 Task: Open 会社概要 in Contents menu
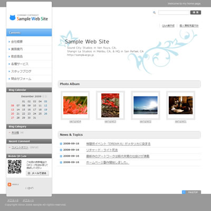17,42
